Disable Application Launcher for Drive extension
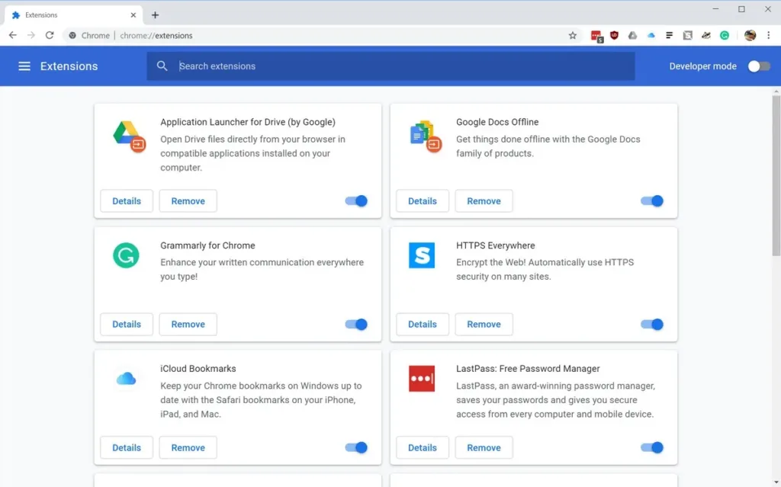This screenshot has height=487, width=781. pyautogui.click(x=356, y=200)
